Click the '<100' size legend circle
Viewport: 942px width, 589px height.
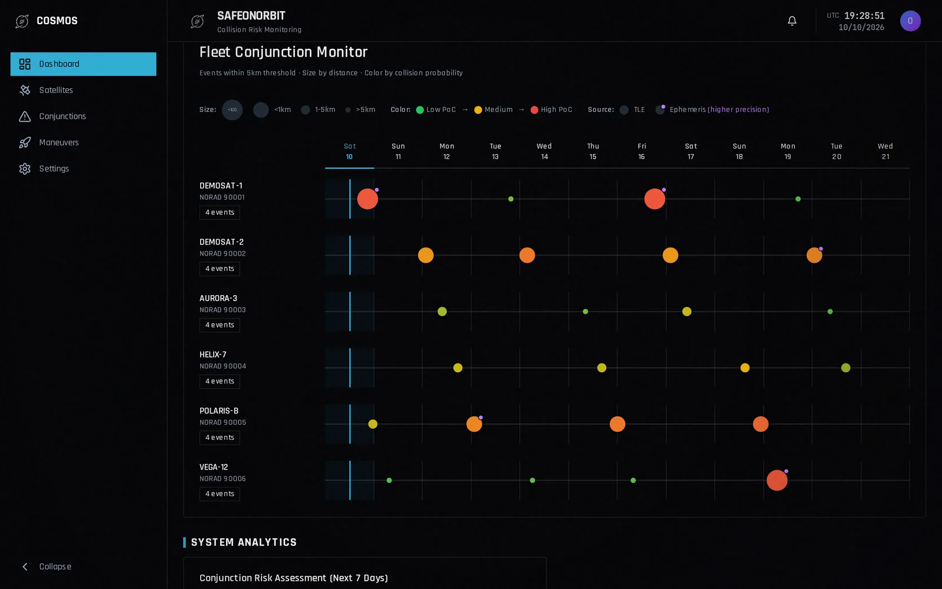pyautogui.click(x=232, y=110)
